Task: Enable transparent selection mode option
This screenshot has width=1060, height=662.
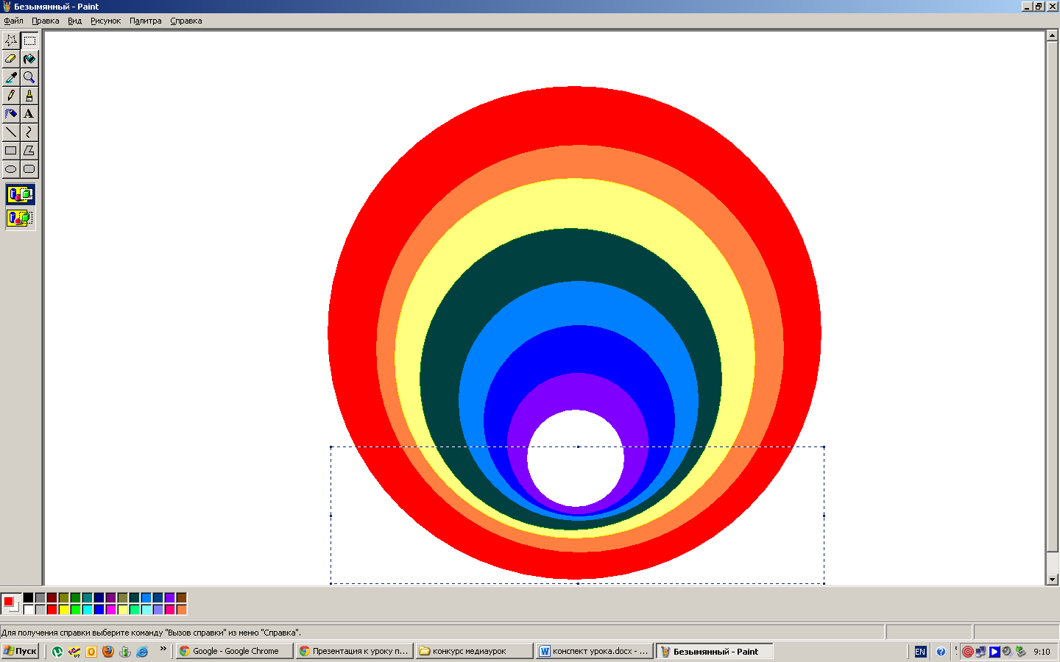Action: coord(21,218)
